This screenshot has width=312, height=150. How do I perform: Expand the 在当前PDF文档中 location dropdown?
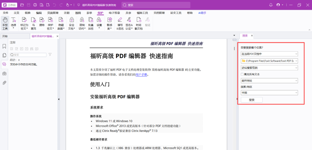(269, 54)
